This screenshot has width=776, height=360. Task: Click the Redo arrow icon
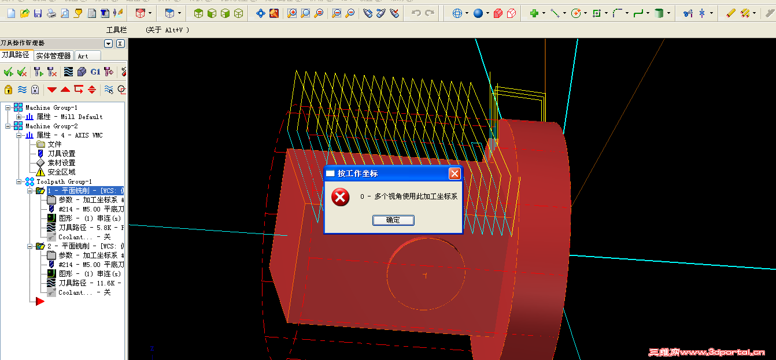point(429,13)
